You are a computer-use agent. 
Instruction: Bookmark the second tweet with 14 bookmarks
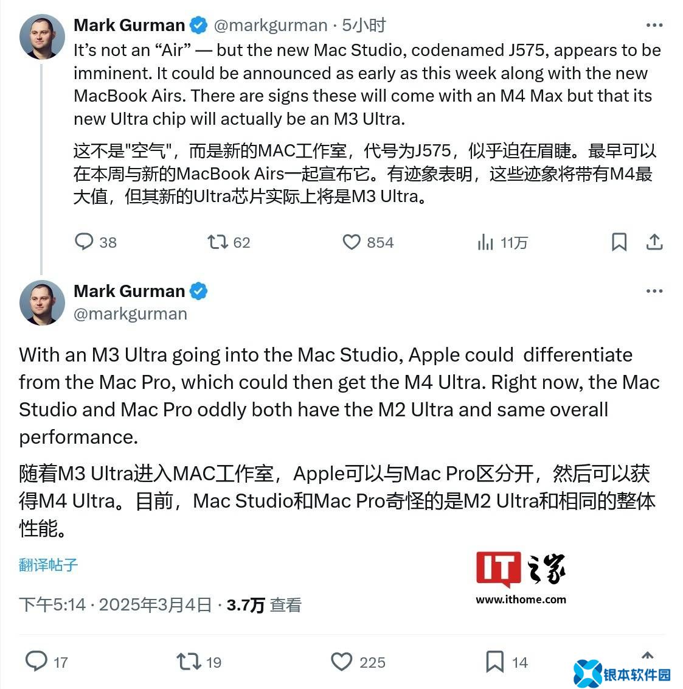point(507,662)
